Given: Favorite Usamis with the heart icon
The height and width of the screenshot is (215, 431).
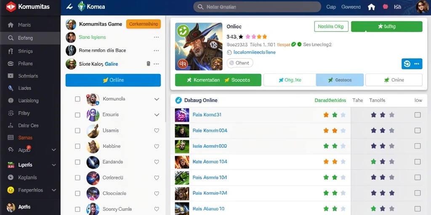Looking at the screenshot, I should click(x=157, y=131).
